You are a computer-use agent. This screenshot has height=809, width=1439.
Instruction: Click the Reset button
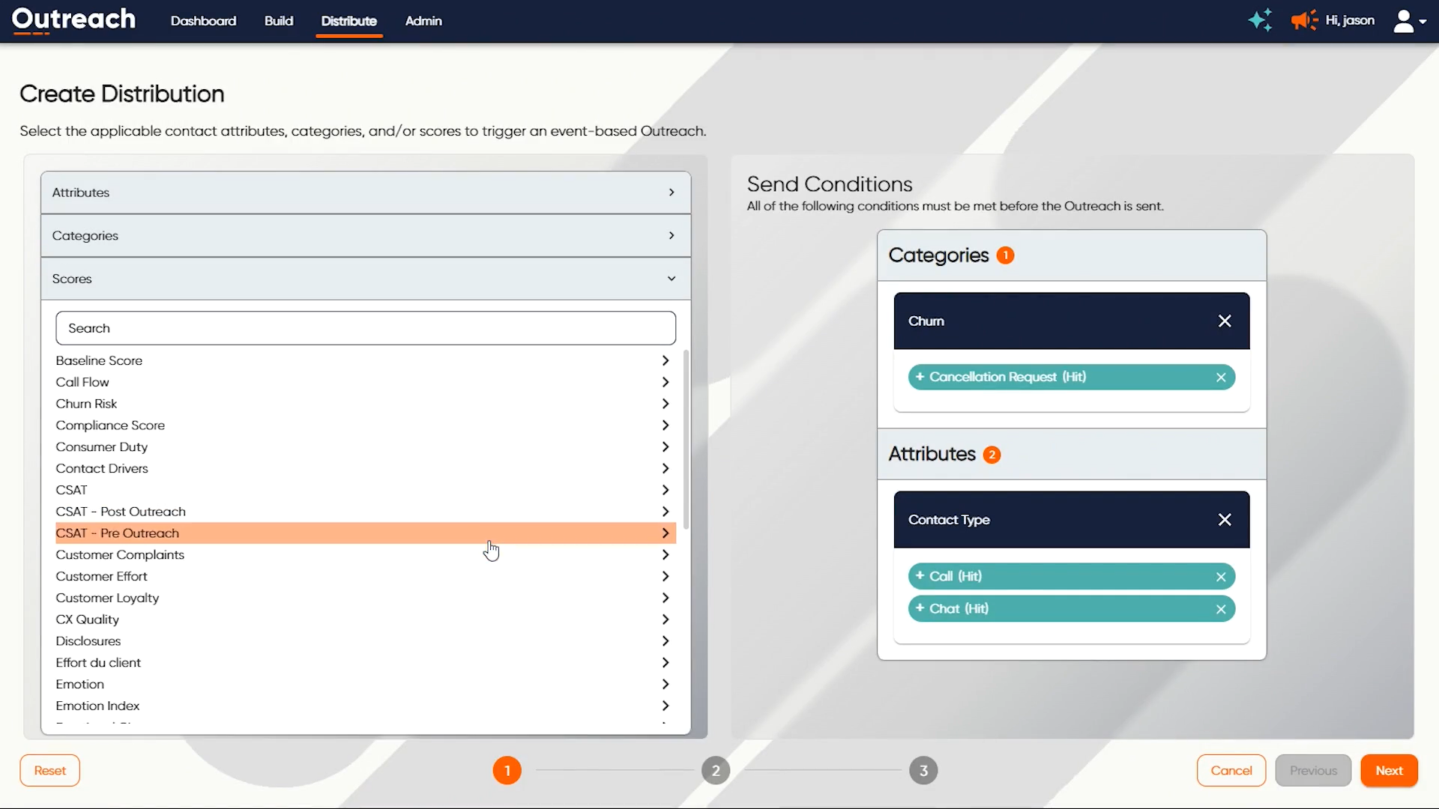coord(50,771)
